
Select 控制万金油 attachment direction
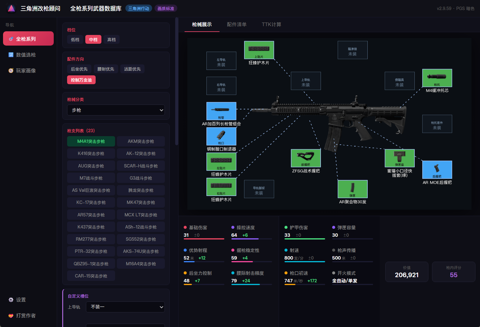tap(81, 80)
